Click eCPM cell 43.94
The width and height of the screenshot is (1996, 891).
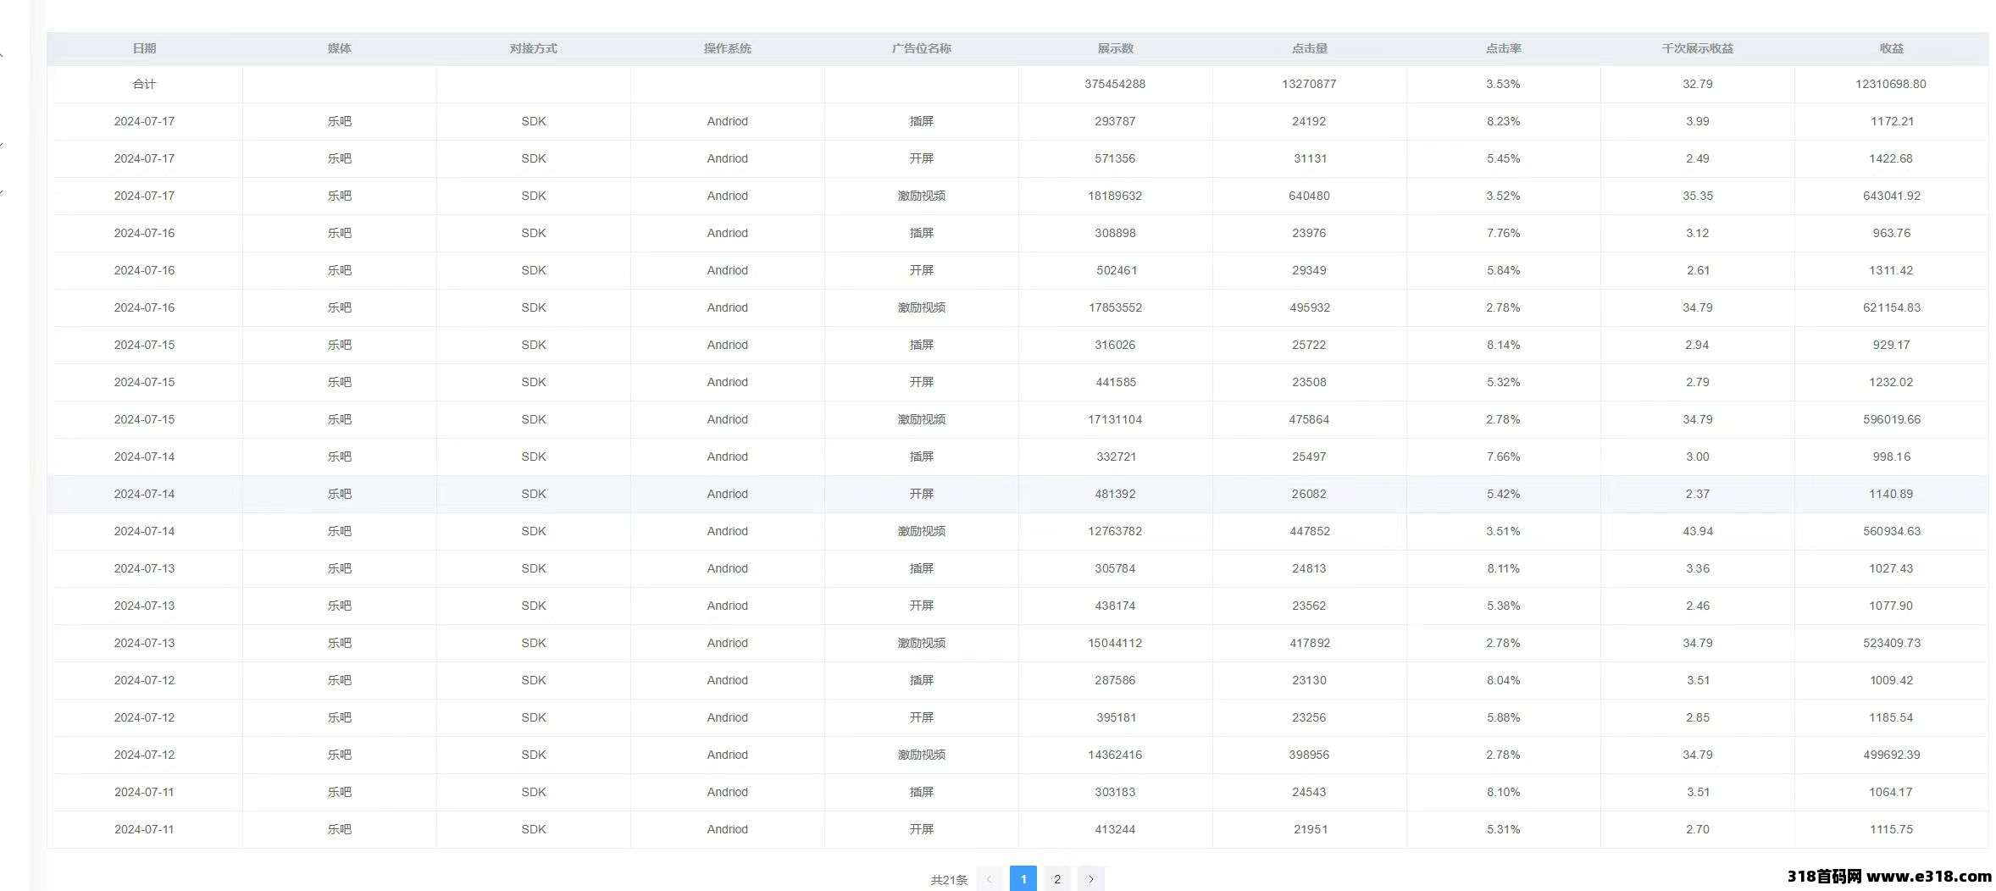(x=1697, y=531)
